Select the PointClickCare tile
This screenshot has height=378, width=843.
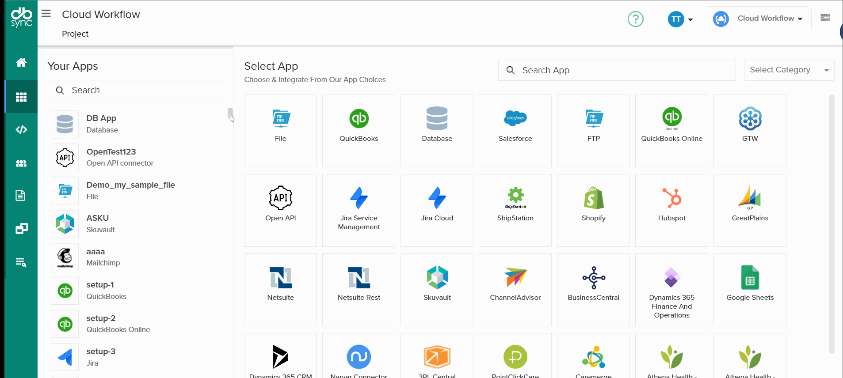click(515, 356)
